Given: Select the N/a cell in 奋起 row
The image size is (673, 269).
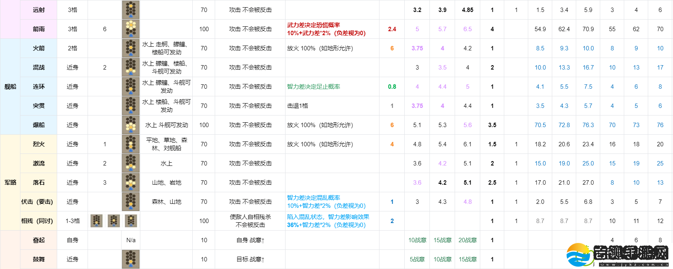Looking at the screenshot, I should (131, 240).
